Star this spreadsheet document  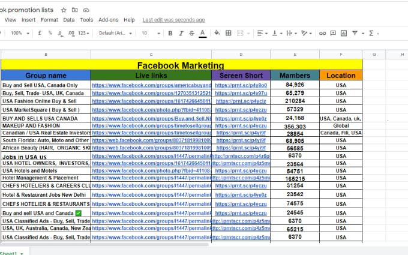tap(64, 10)
